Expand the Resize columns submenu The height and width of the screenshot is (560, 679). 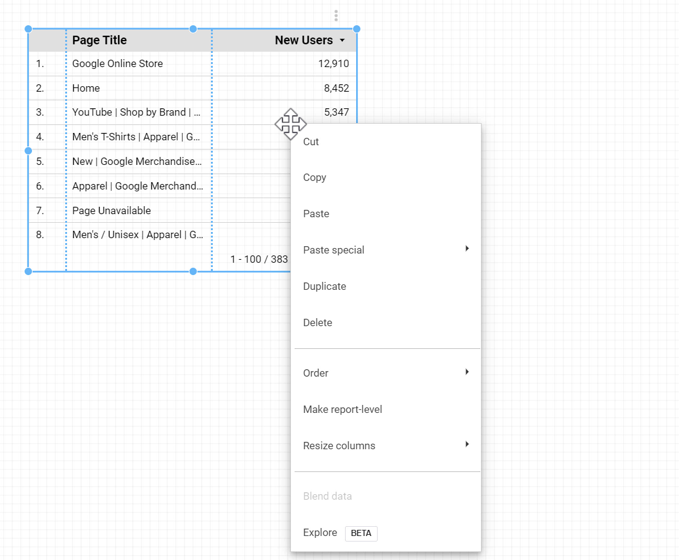coord(386,446)
